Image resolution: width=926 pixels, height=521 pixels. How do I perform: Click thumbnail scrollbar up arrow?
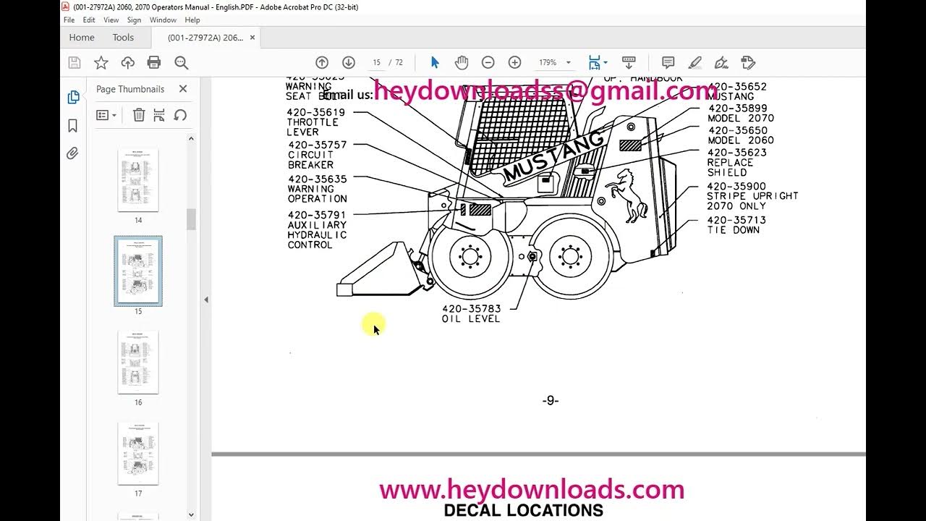tap(191, 138)
